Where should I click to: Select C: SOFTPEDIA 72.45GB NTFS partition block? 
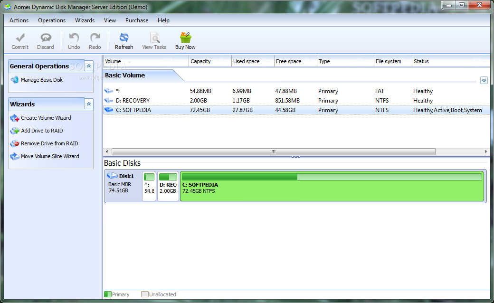(x=332, y=186)
